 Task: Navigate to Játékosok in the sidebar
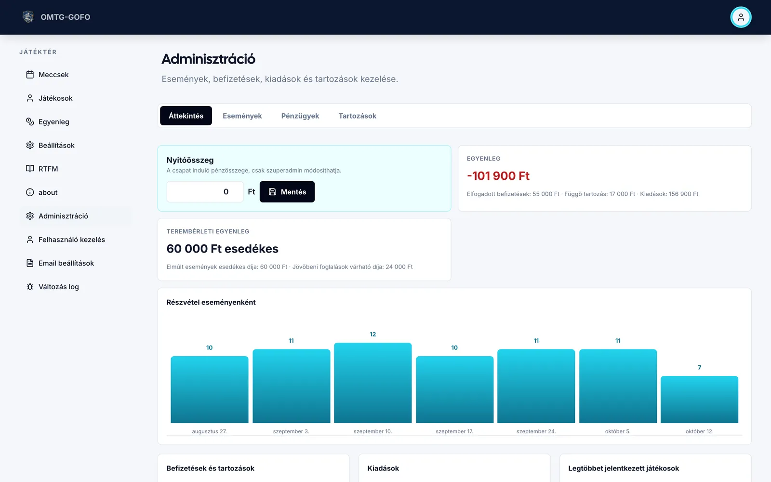tap(76, 98)
